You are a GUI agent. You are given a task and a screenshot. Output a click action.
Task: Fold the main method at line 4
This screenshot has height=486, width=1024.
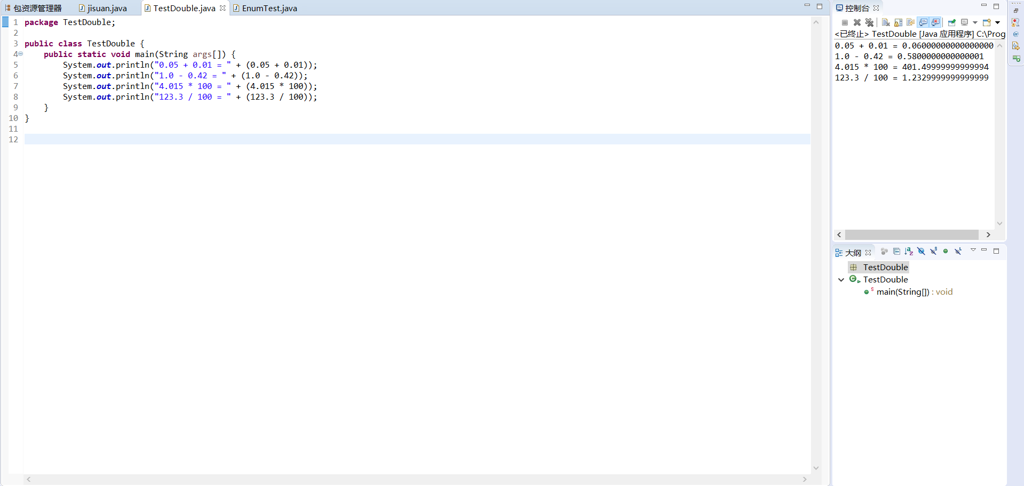(x=20, y=54)
